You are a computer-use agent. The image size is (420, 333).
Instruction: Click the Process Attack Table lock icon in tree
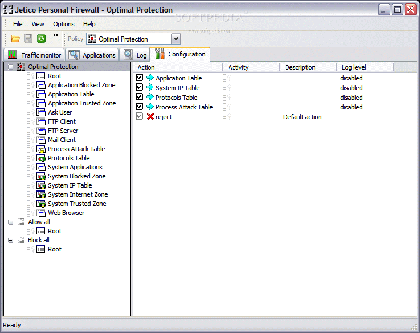(40, 149)
